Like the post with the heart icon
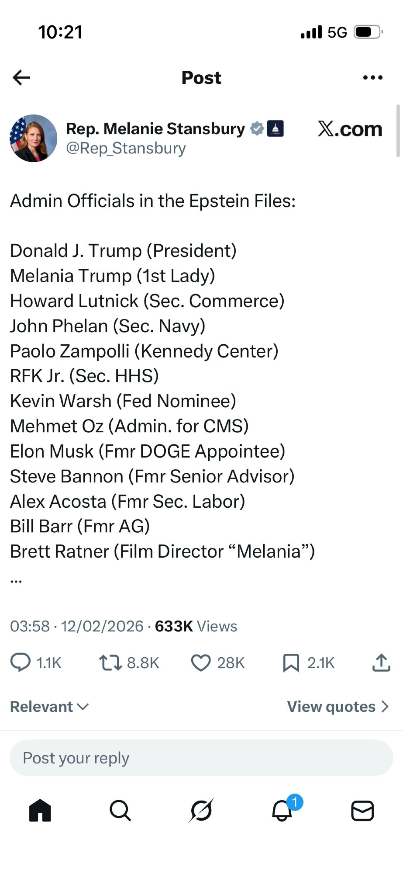 (x=201, y=662)
